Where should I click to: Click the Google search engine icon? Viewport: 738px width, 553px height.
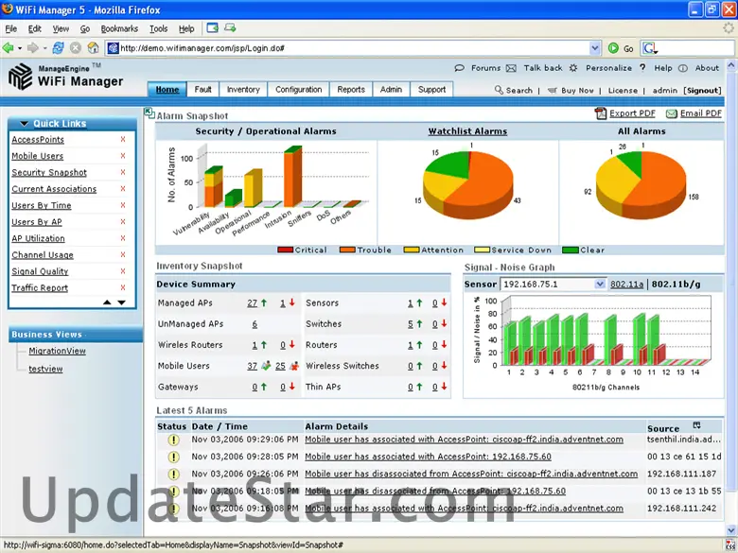[650, 48]
